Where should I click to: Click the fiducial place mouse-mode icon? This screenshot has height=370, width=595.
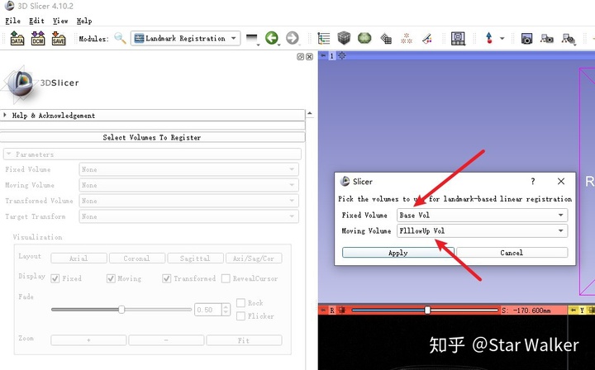tap(488, 38)
